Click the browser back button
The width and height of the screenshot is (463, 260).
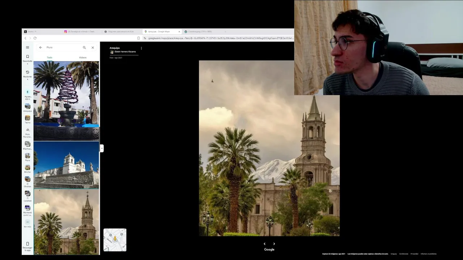pyautogui.click(x=25, y=38)
